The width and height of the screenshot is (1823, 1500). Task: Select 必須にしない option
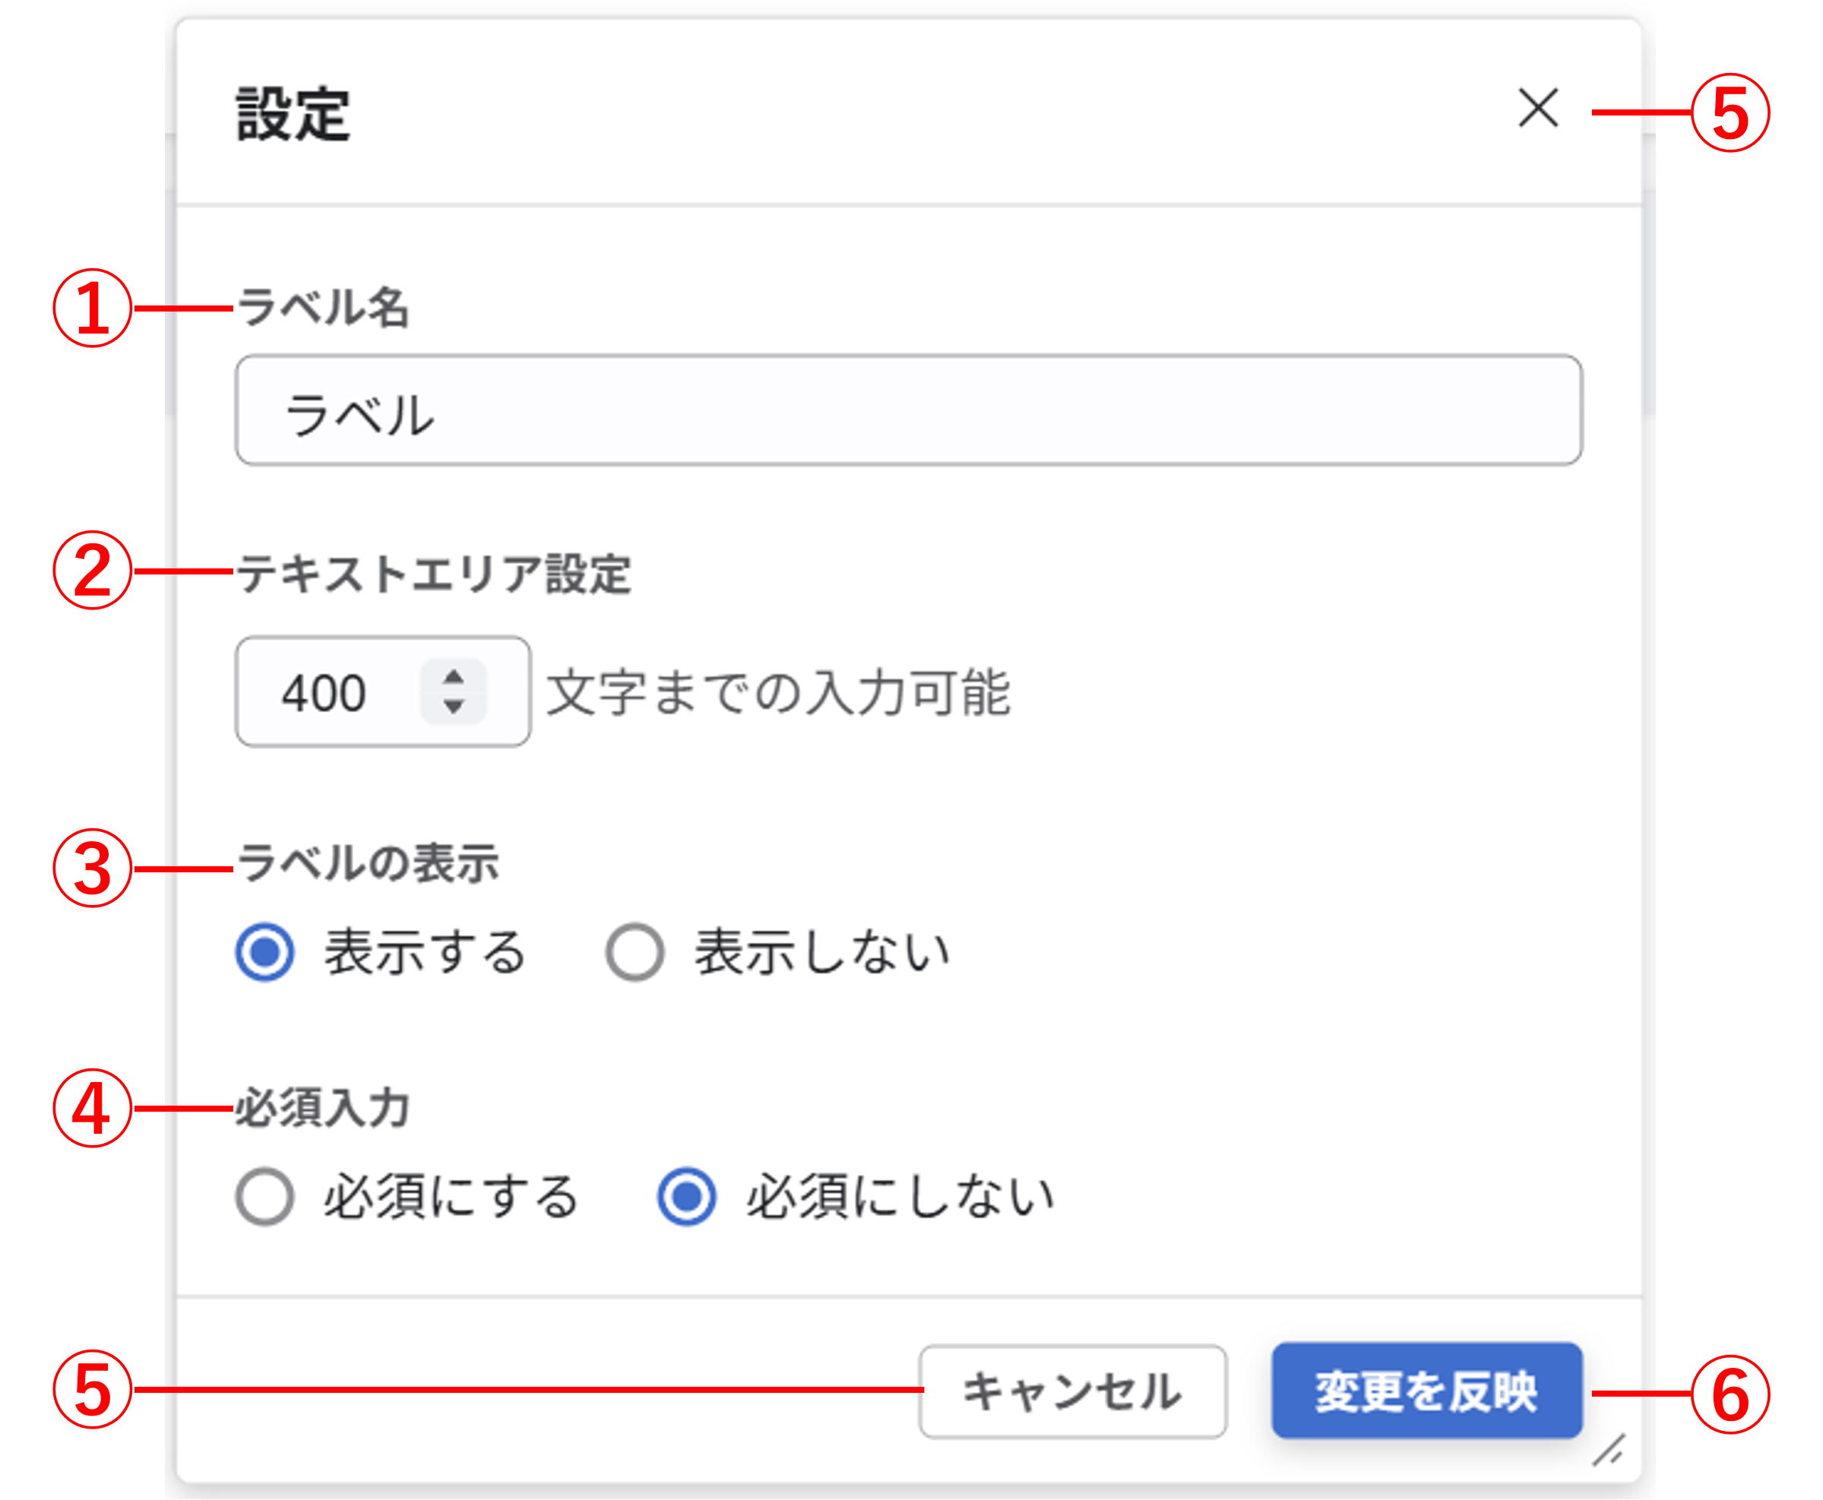(687, 1192)
